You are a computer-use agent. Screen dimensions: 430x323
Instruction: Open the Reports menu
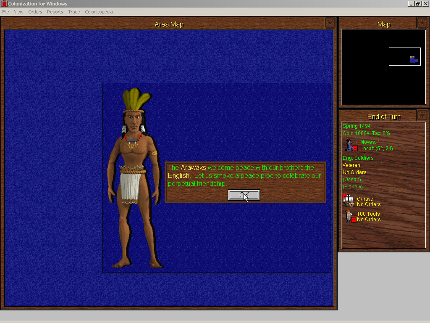pos(55,12)
